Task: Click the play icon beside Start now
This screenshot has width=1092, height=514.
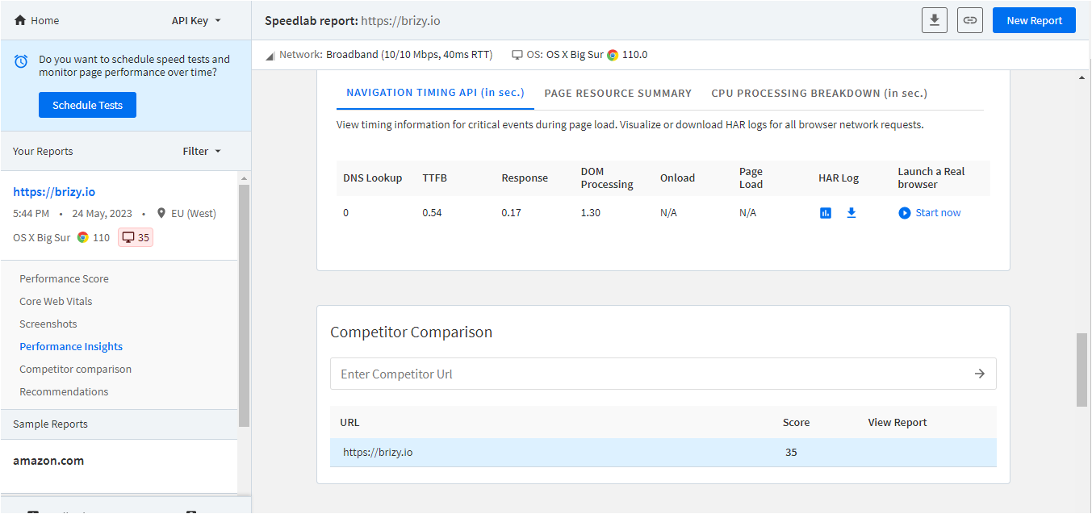Action: pyautogui.click(x=904, y=213)
